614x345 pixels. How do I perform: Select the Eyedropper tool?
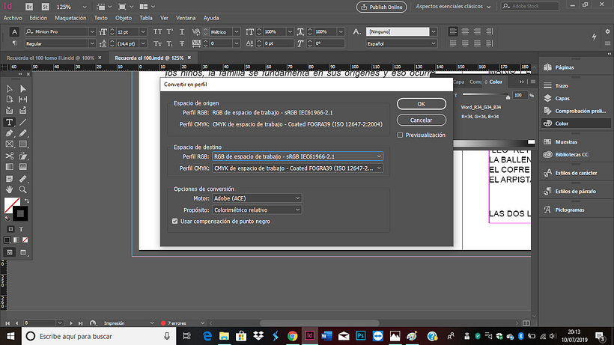[22, 179]
